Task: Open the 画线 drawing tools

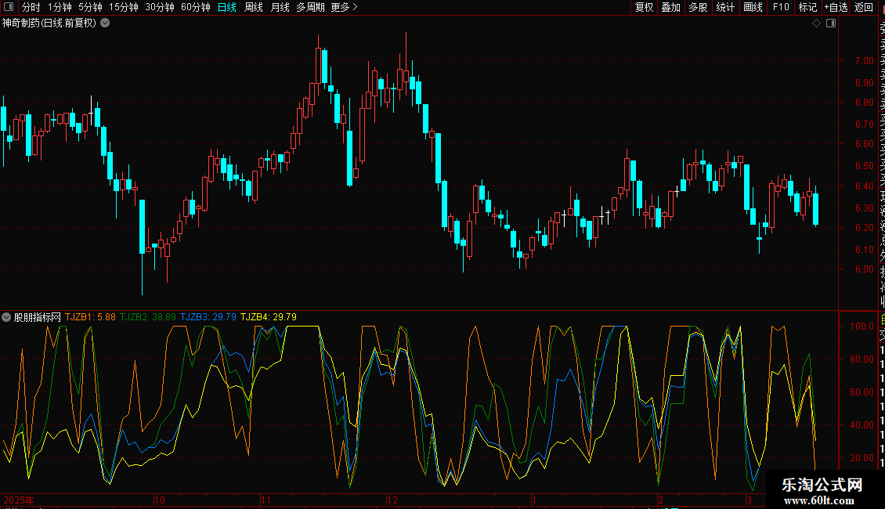Action: pos(753,7)
